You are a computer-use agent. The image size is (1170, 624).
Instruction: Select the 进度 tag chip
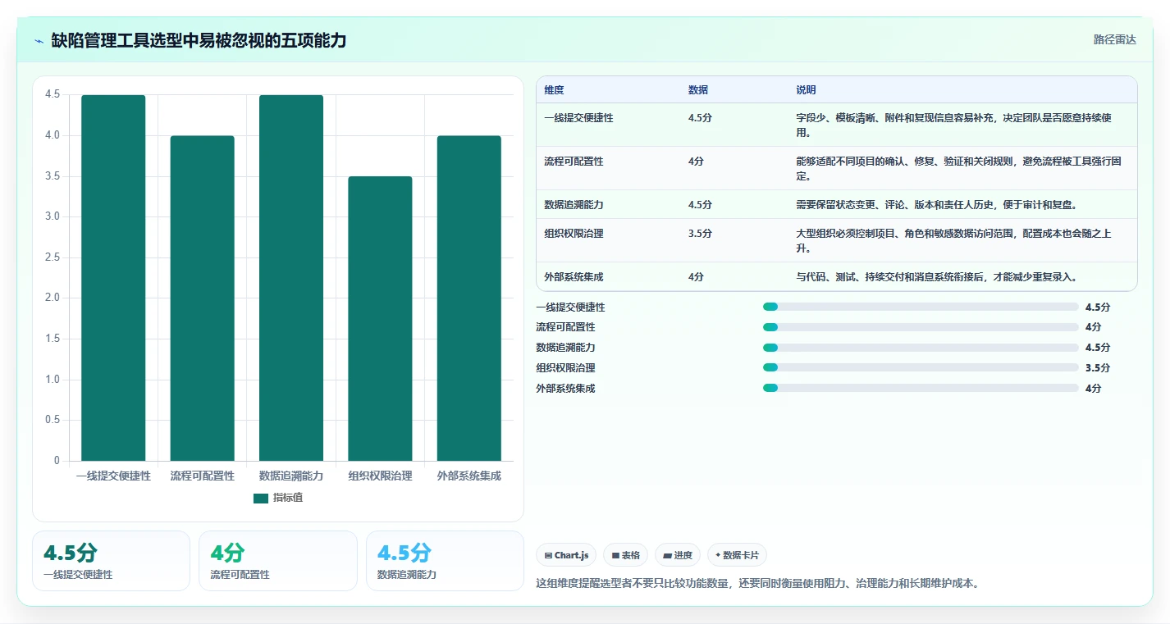[x=678, y=555]
